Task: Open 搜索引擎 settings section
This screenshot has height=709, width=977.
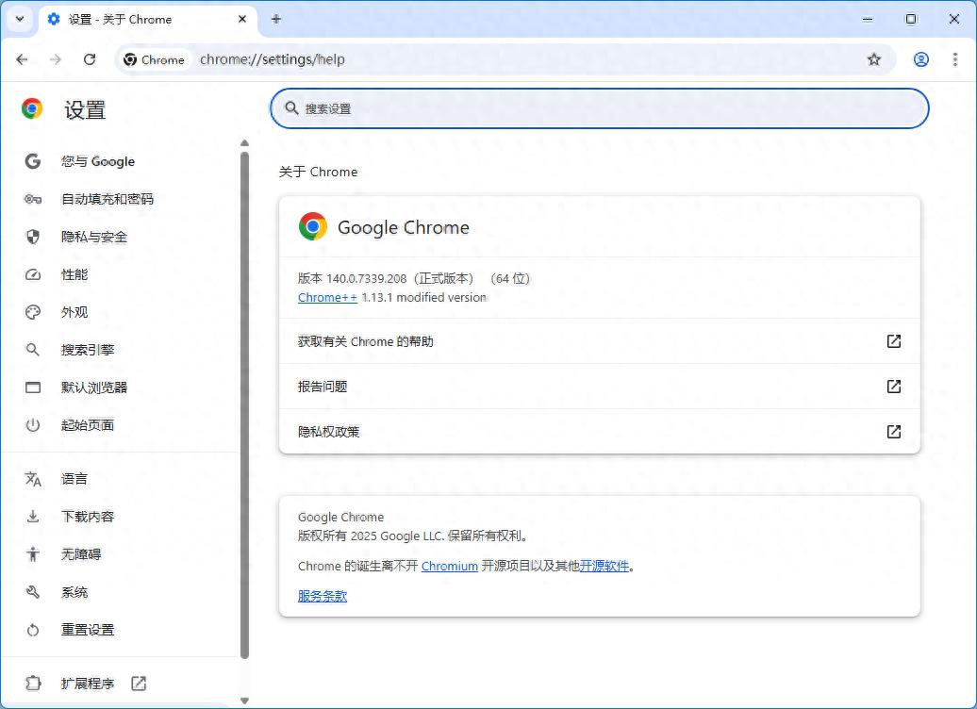Action: tap(88, 350)
